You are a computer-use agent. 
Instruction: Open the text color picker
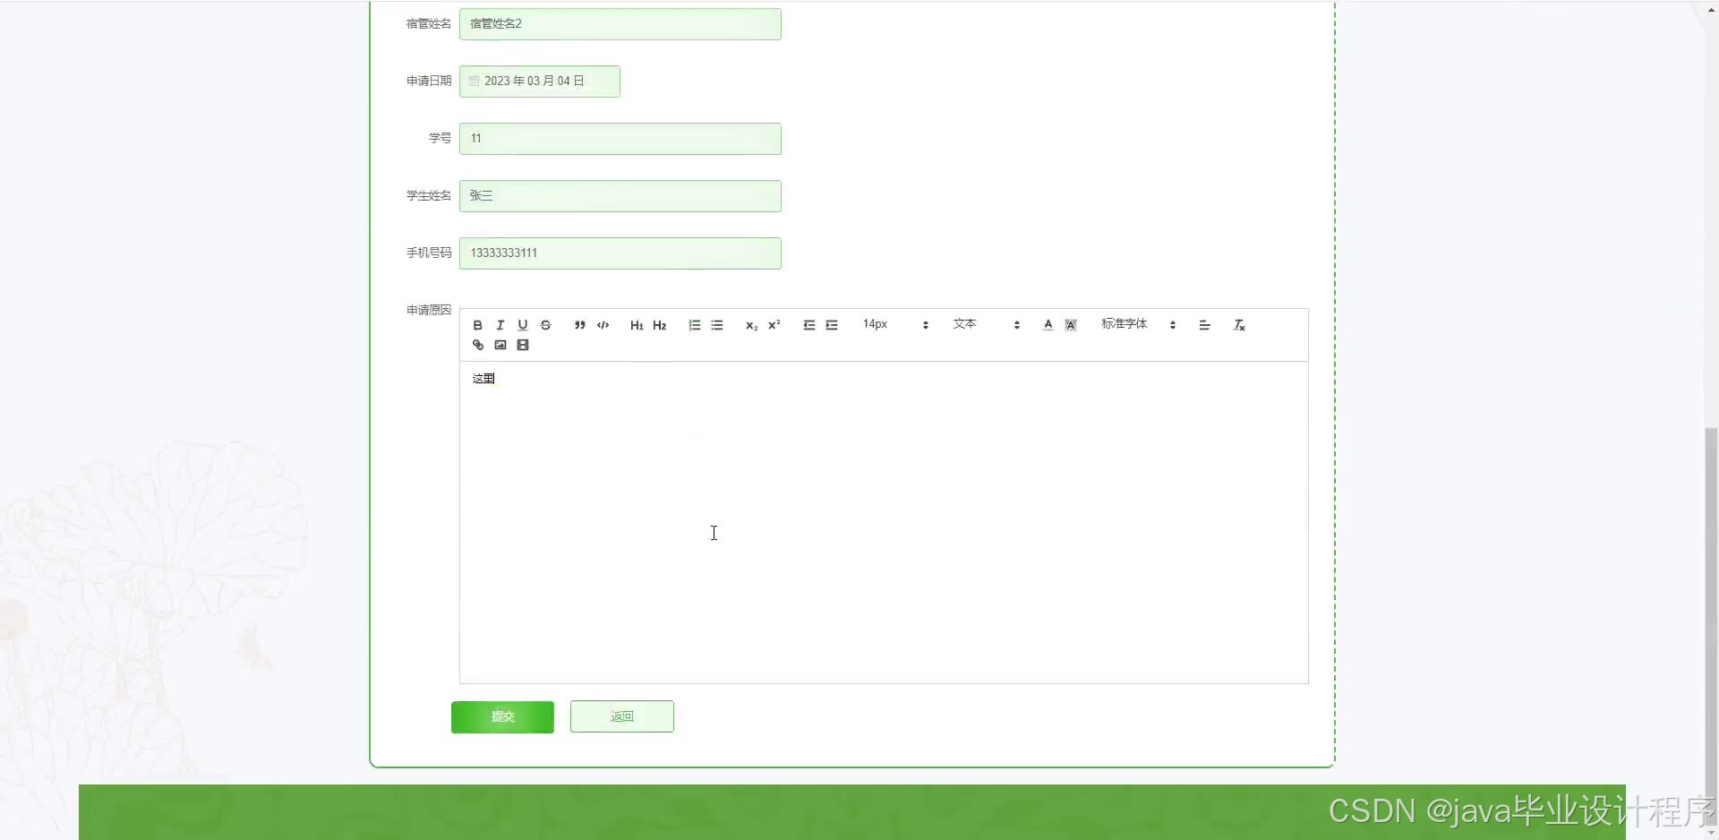coord(1048,325)
